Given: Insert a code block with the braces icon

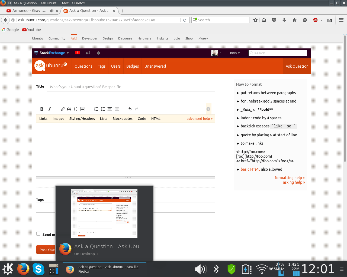Looking at the screenshot, I should pos(76,109).
